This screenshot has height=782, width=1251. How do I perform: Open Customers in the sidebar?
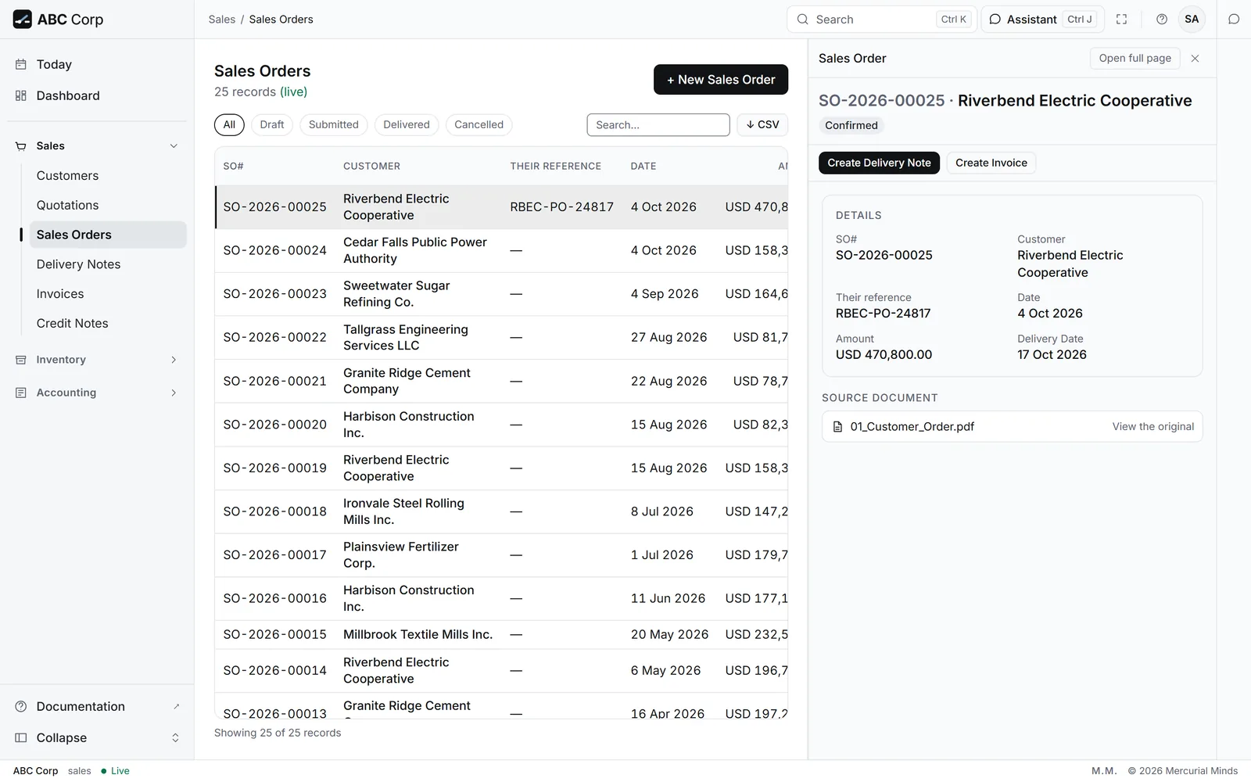108,176
